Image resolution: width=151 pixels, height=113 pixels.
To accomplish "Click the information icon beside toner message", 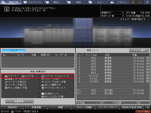I will pos(7,9).
